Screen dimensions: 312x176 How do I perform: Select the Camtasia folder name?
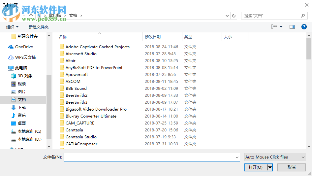click(74, 130)
